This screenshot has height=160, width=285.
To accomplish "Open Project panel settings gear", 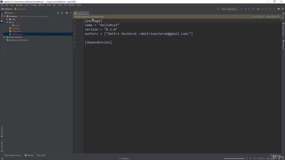I will coord(67,13).
